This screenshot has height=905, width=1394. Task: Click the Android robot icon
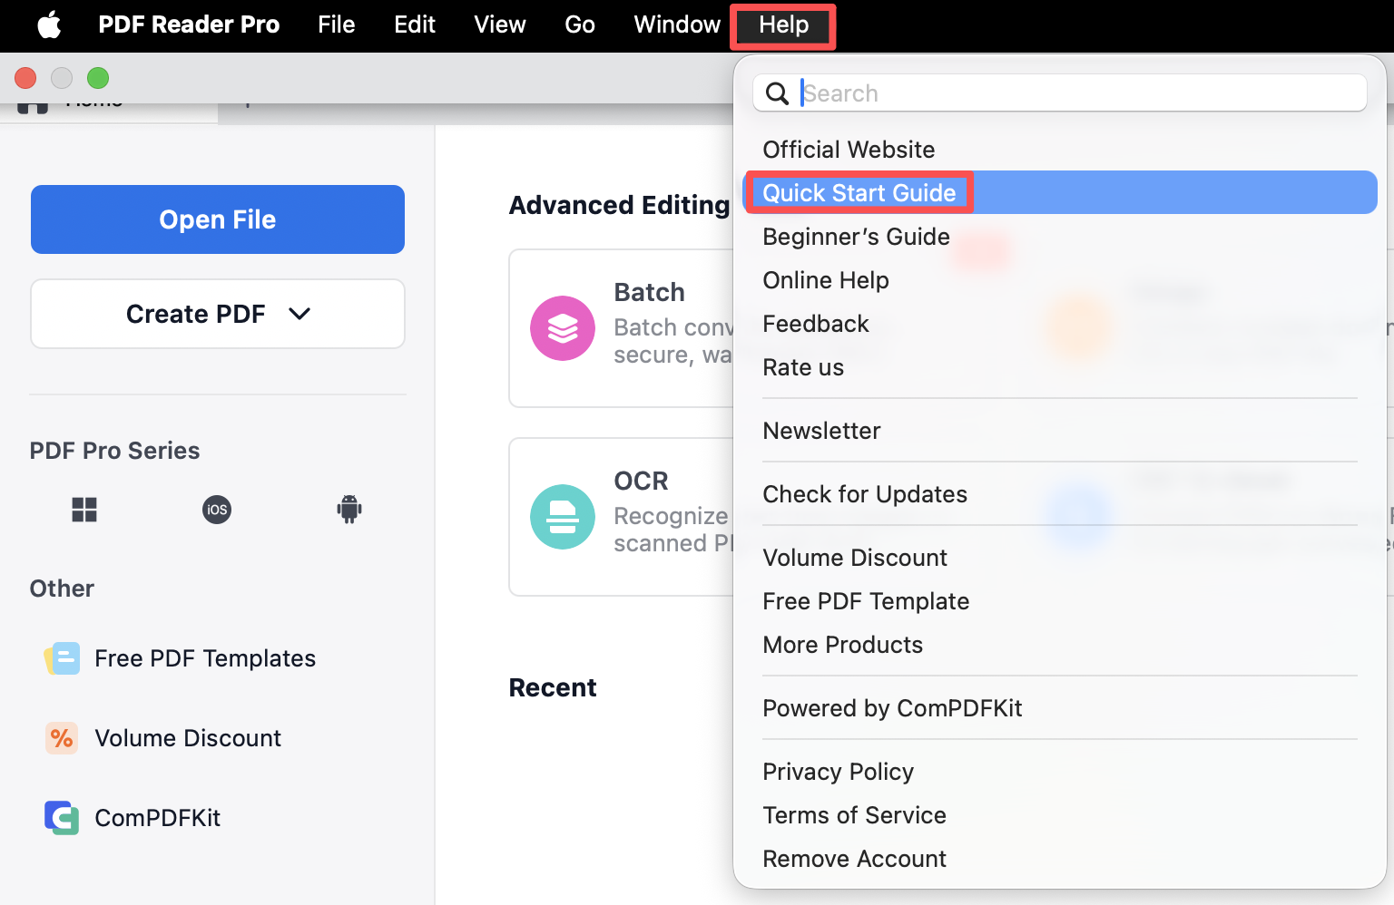point(349,509)
